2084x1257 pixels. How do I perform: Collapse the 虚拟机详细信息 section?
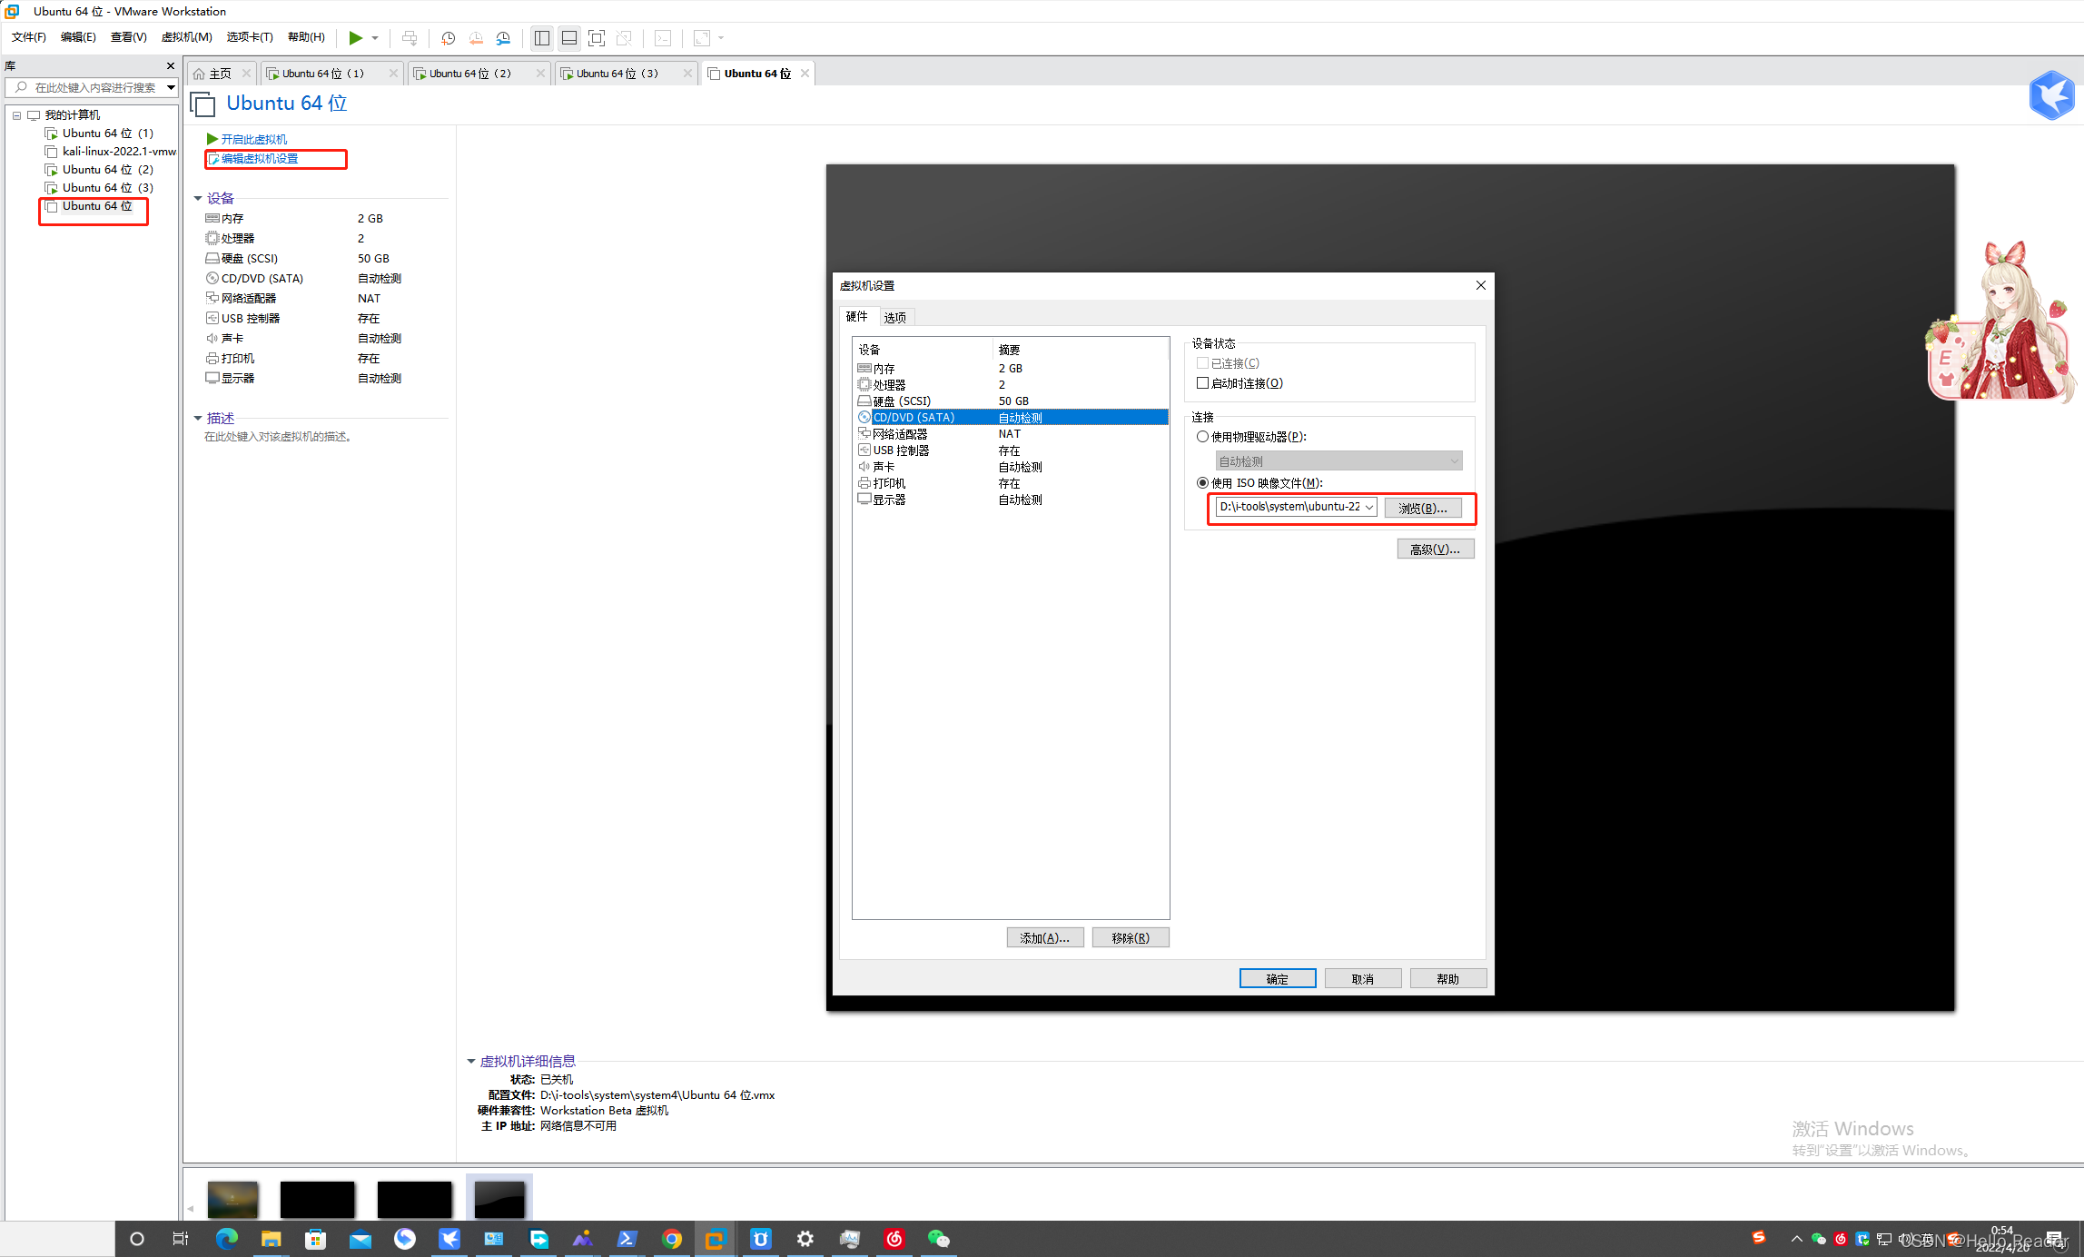tap(471, 1061)
